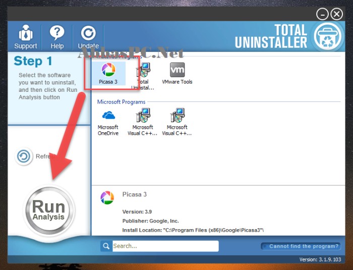Click the Publisher: Google, Inc. text

(x=151, y=221)
